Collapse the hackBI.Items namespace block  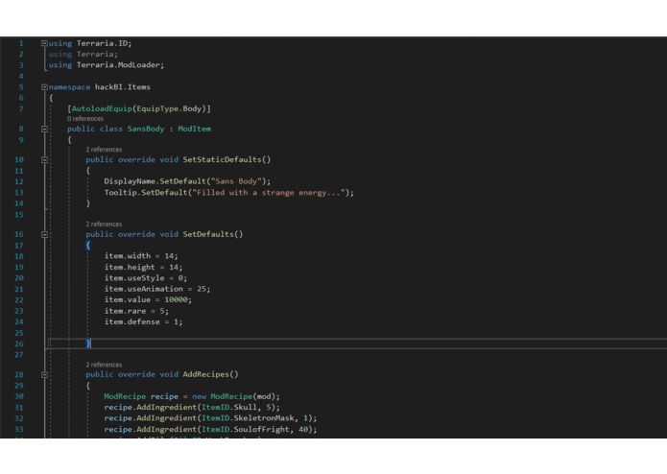pyautogui.click(x=45, y=87)
